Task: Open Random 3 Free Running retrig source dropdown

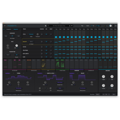Action: click(82, 88)
